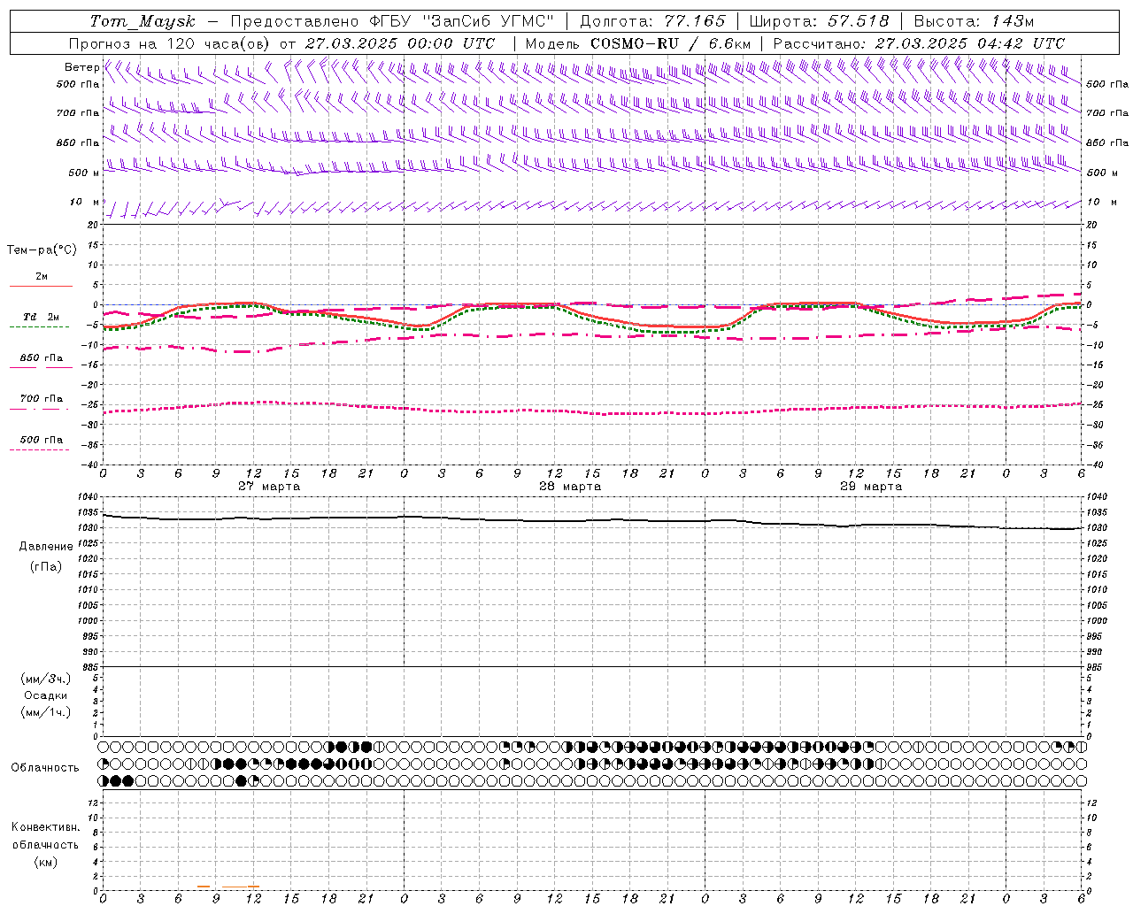This screenshot has height=906, width=1133.
Task: Click the Конвективн. convective cloud label
Action: pos(46,827)
